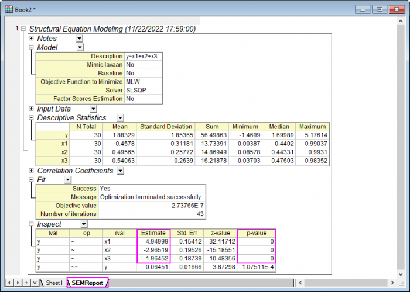Image resolution: width=410 pixels, height=292 pixels.
Task: Collapse the Structural Equation Modeling root node
Action: [23, 29]
